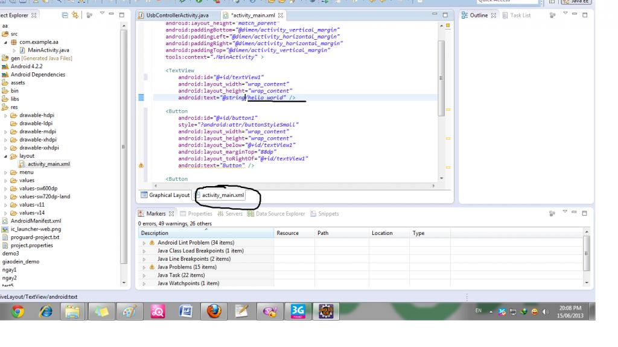Viewport: 618px width, 347px height.
Task: Select AndroidManifest.xml in project tree
Action: (x=35, y=221)
